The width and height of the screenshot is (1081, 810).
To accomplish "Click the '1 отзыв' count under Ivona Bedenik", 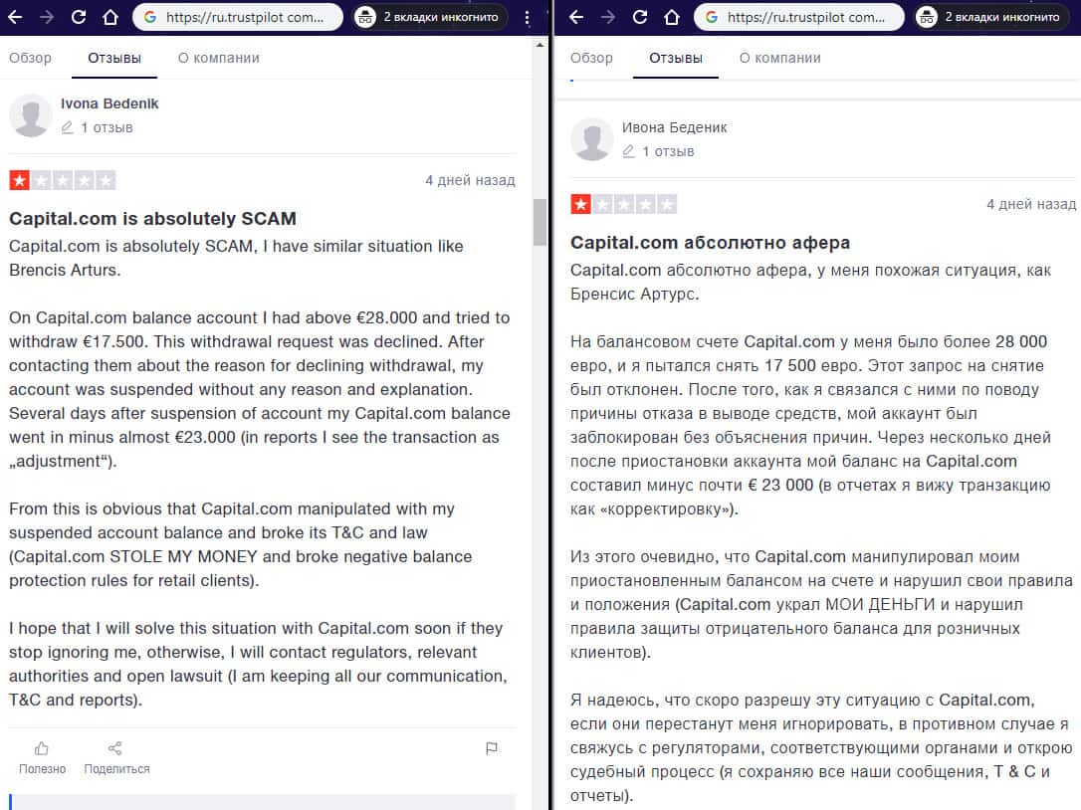I will pyautogui.click(x=107, y=127).
